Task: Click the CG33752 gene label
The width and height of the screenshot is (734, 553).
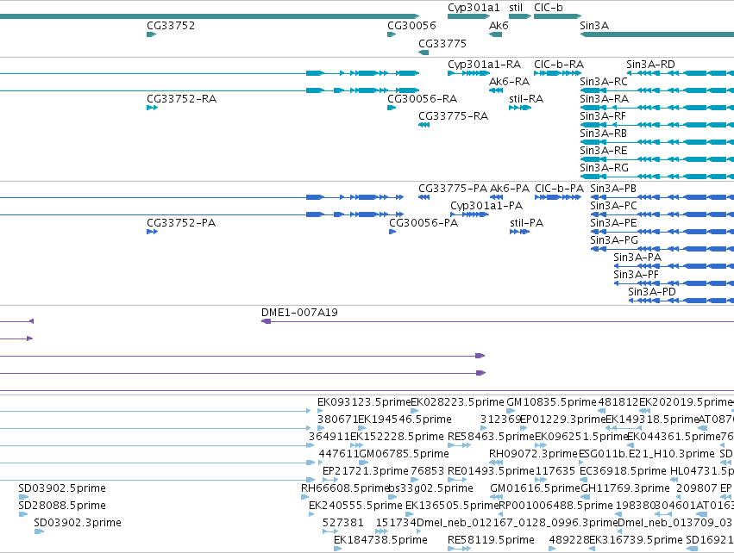Action: point(171,26)
